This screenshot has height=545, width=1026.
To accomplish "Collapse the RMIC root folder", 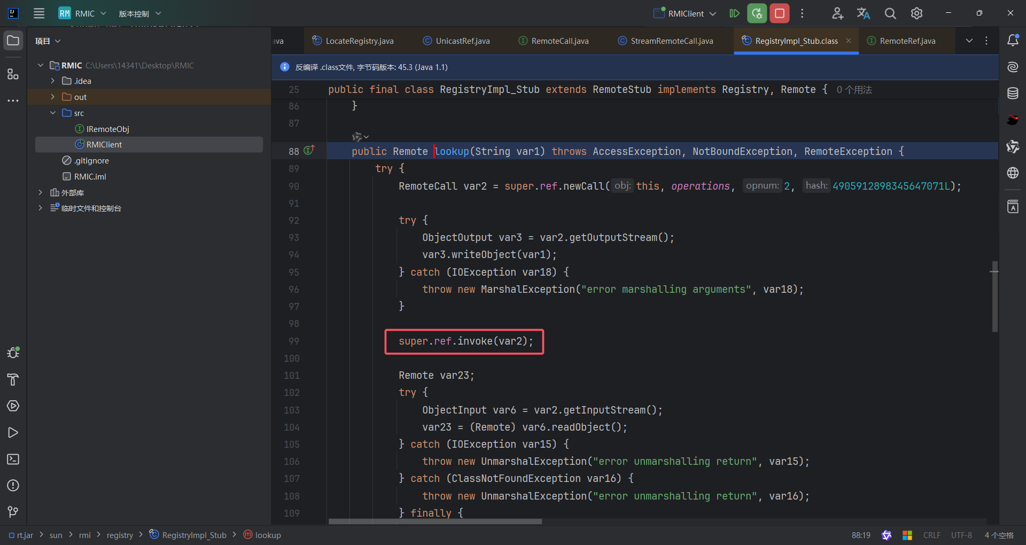I will click(41, 65).
